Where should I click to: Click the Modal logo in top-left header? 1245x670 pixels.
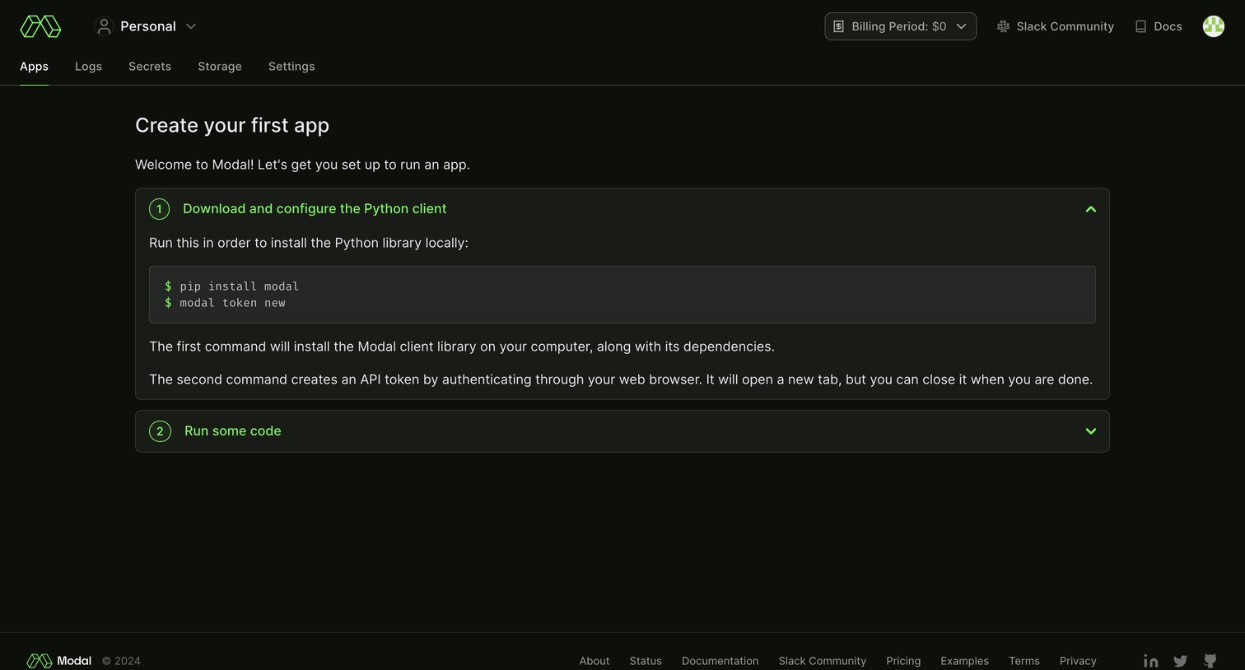pyautogui.click(x=40, y=26)
